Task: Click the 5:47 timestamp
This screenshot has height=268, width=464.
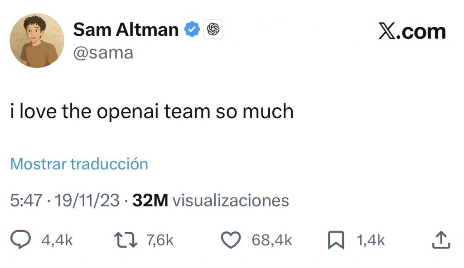Action: pyautogui.click(x=27, y=200)
